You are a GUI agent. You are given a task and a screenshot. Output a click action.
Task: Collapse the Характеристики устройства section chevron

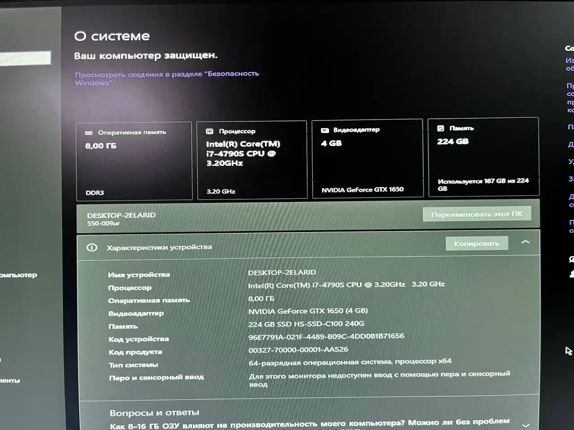tap(525, 241)
